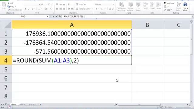Open Conditional Formatting menu

[121, 7]
